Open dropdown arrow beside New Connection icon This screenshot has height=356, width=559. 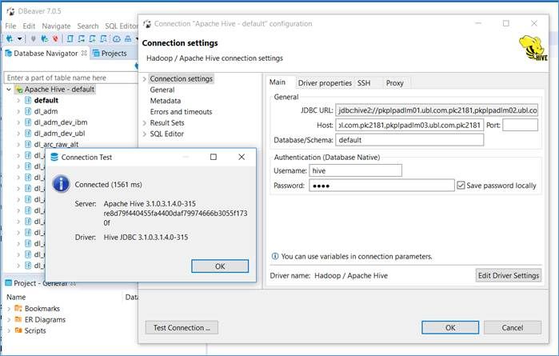click(20, 38)
